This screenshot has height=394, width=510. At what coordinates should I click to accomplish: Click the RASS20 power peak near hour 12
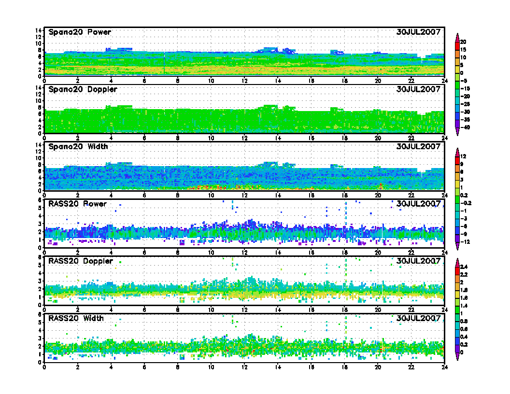point(251,223)
